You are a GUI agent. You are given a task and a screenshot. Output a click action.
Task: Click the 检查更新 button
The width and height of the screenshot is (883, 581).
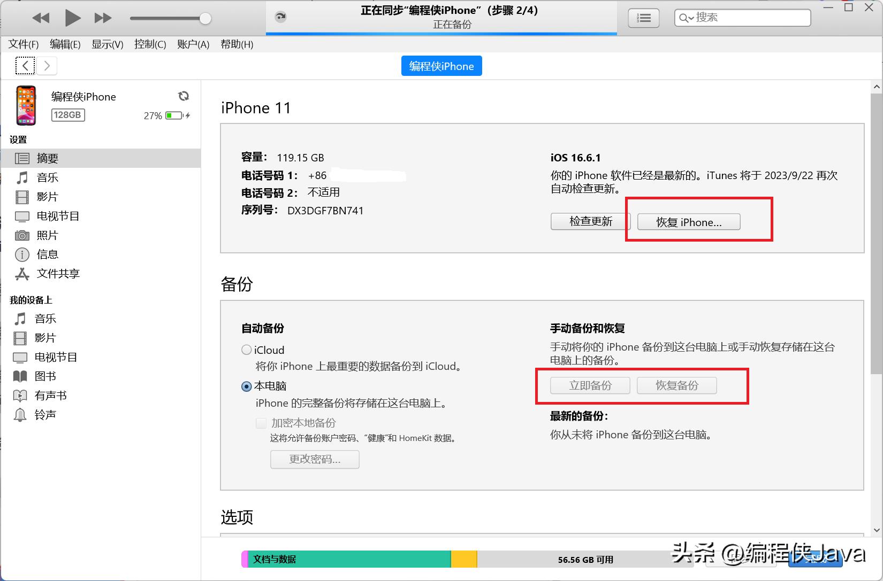point(589,221)
